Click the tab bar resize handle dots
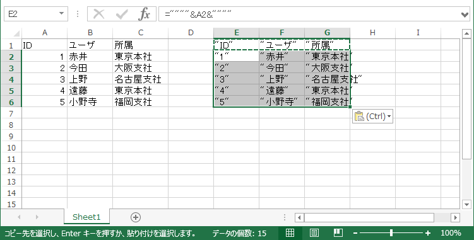This screenshot has width=474, height=240. click(285, 217)
